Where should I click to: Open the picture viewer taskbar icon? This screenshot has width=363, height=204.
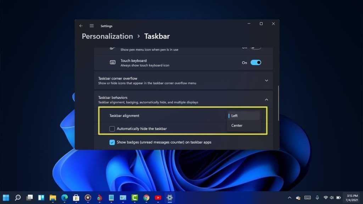[123, 198]
